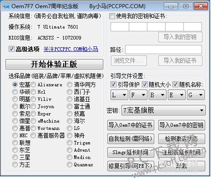Toggle the 引导保护 checkbox
This screenshot has height=179, width=212.
(113, 85)
